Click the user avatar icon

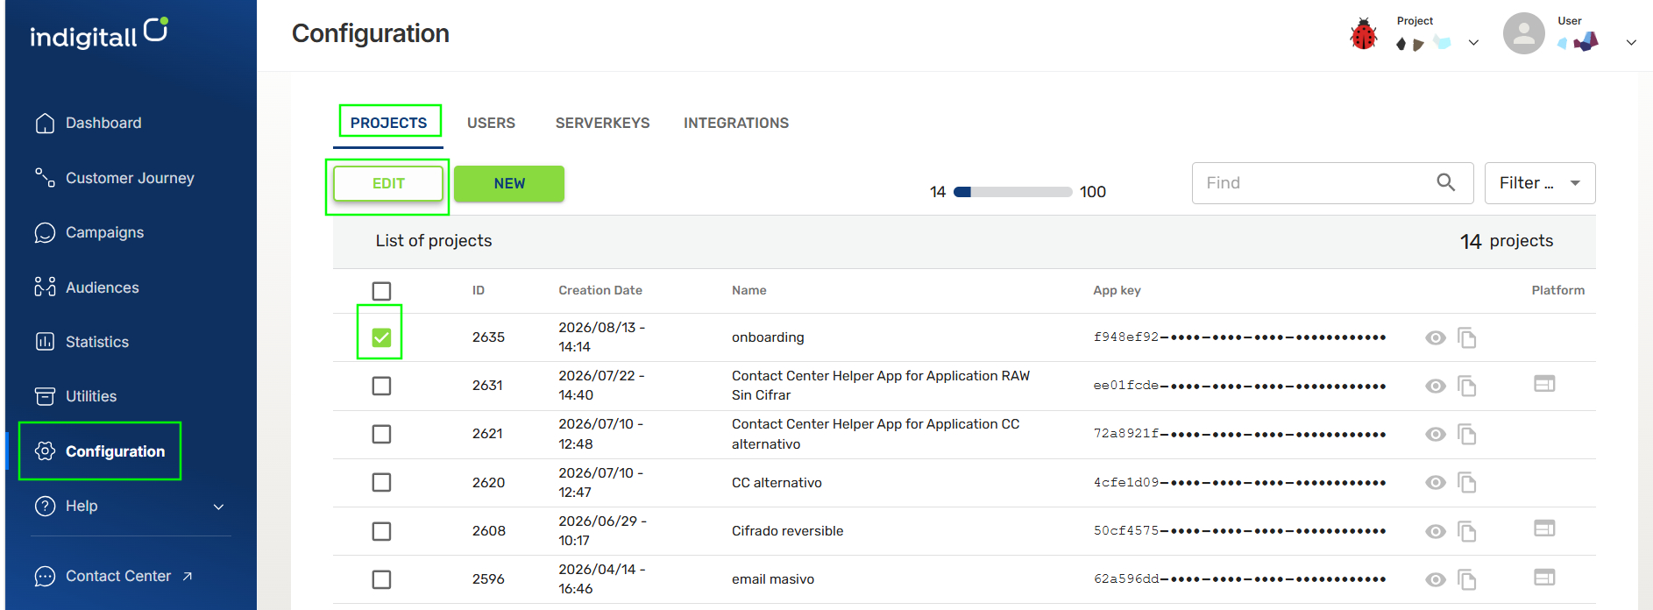pyautogui.click(x=1524, y=33)
